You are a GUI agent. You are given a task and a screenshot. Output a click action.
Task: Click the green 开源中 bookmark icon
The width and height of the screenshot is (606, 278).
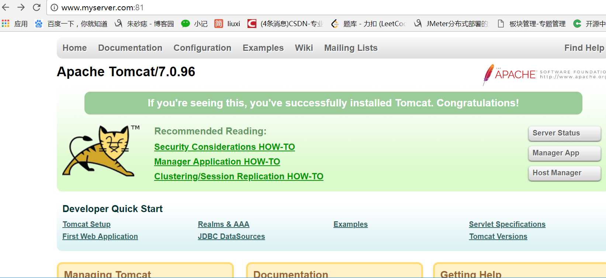click(577, 24)
